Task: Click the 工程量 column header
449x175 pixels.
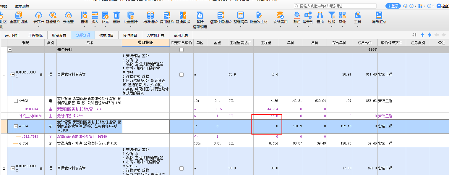Action: [266, 43]
